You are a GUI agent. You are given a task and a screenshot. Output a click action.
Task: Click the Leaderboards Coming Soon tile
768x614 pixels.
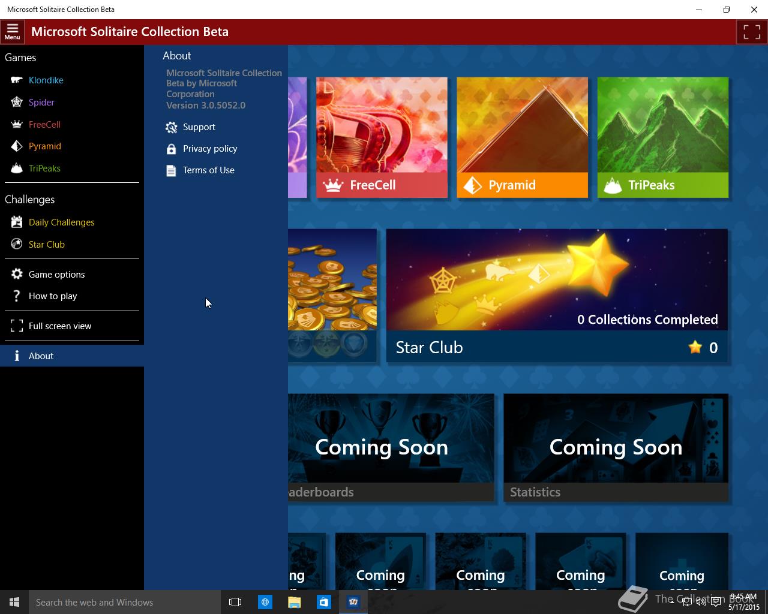coord(391,447)
